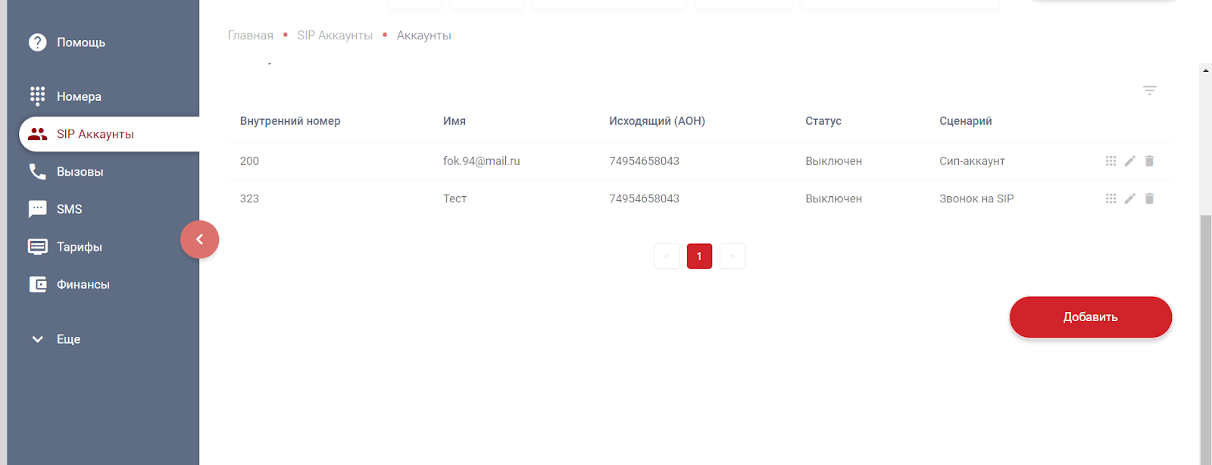Screen dimensions: 1212x465
Task: Collapse the sidebar with red arrow button
Action: pos(199,239)
